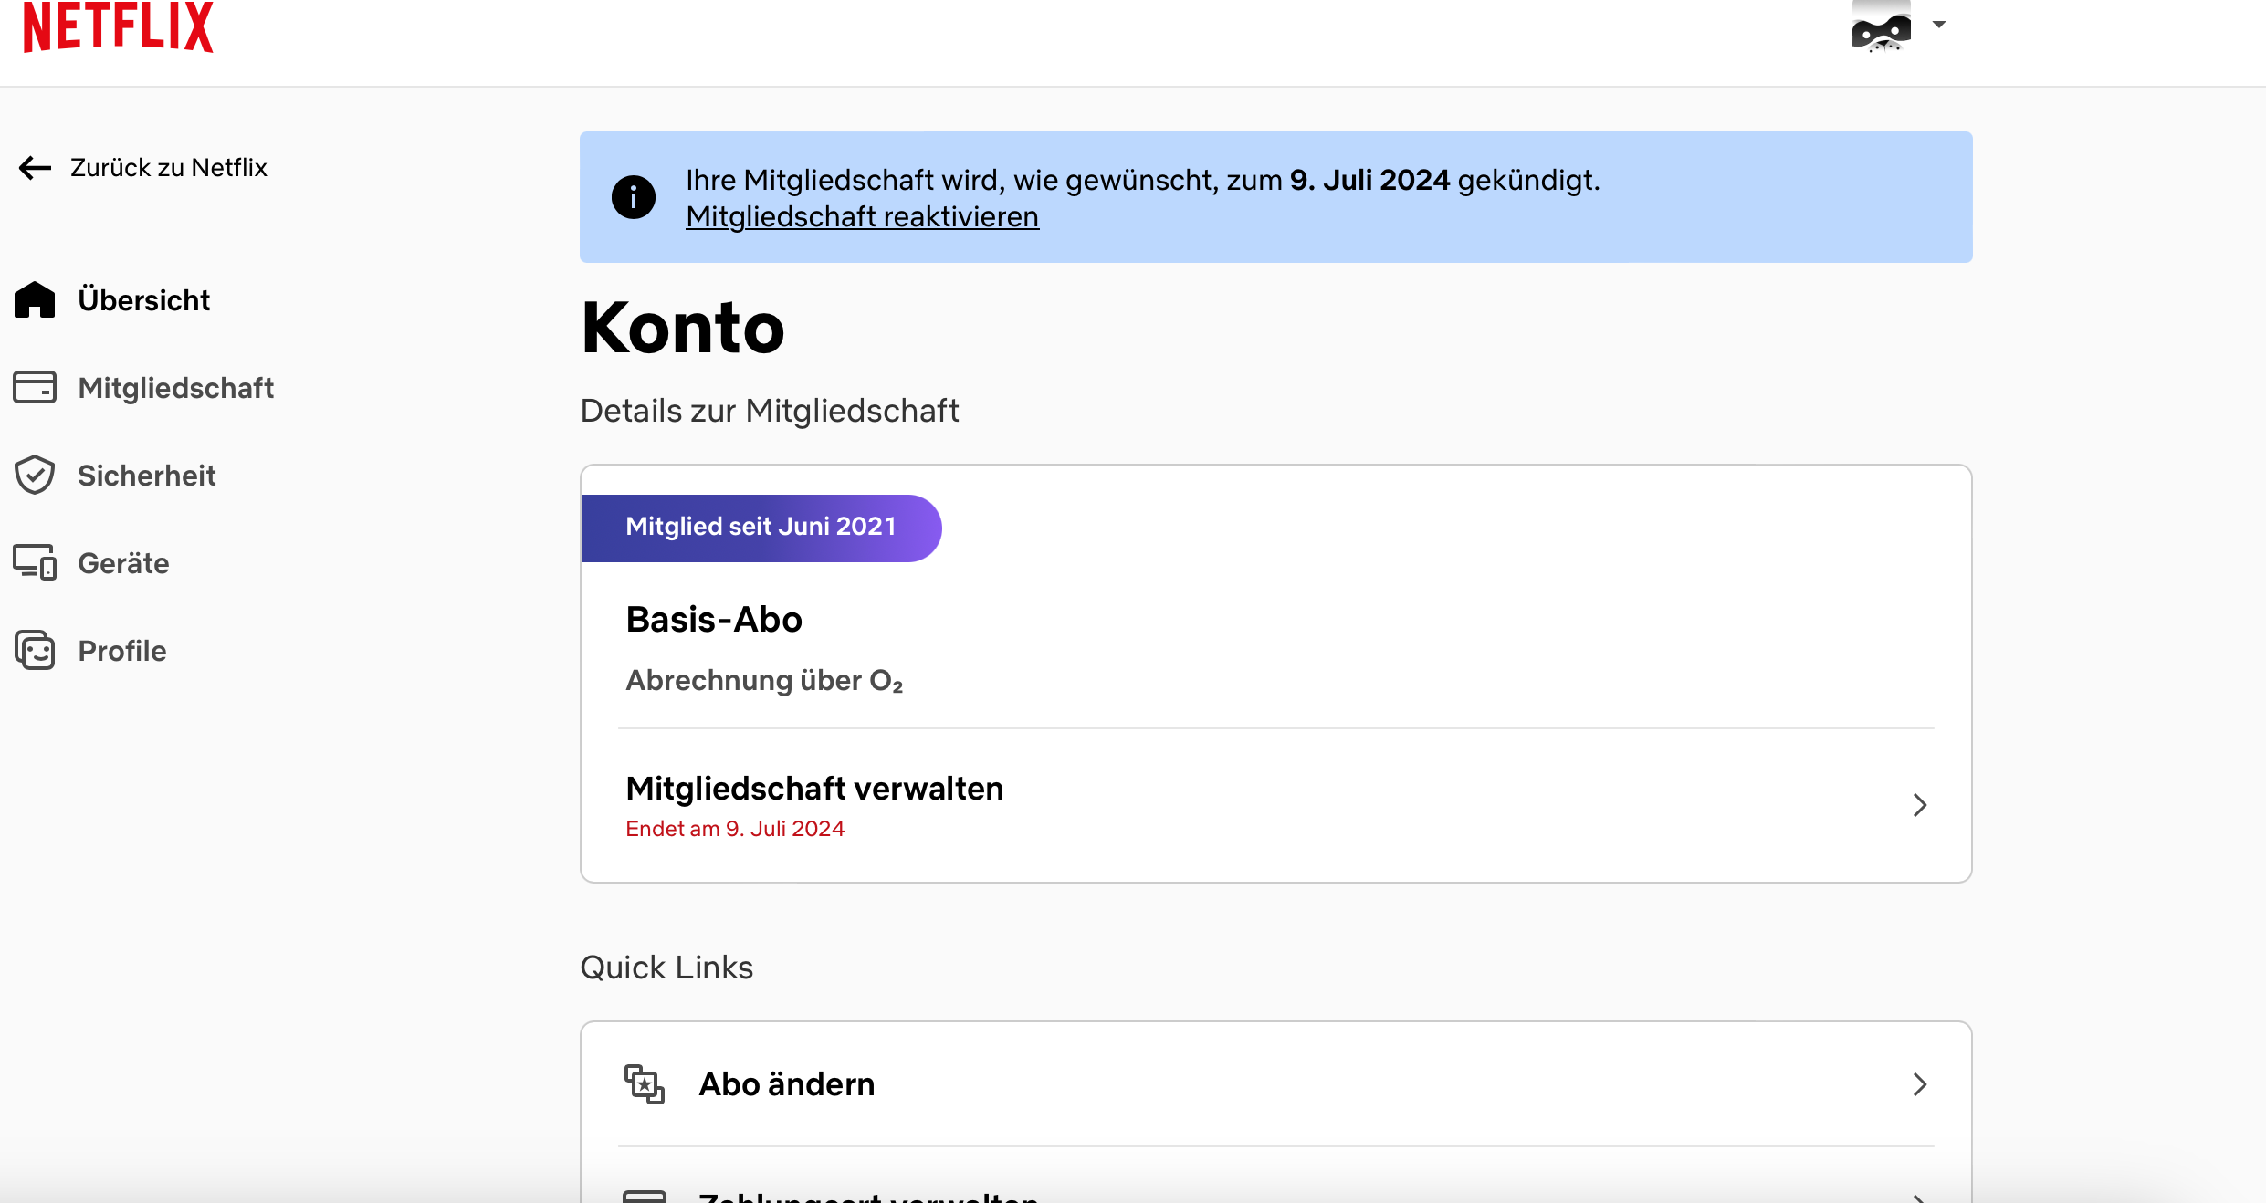
Task: Click the Profile faces icon
Action: [x=35, y=650]
